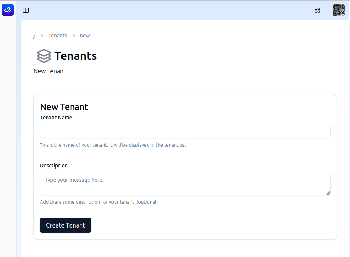Submit with Create Tenant button
Image resolution: width=350 pixels, height=257 pixels.
pos(66,225)
